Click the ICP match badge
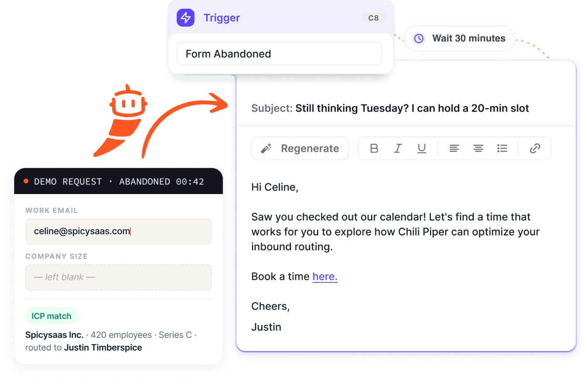Screen dimensions: 585x382 [52, 316]
